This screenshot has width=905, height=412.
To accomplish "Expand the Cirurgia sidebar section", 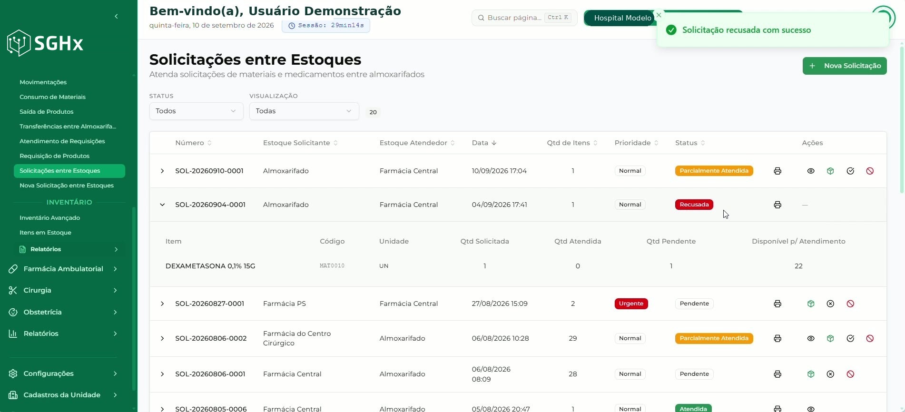I will (63, 290).
